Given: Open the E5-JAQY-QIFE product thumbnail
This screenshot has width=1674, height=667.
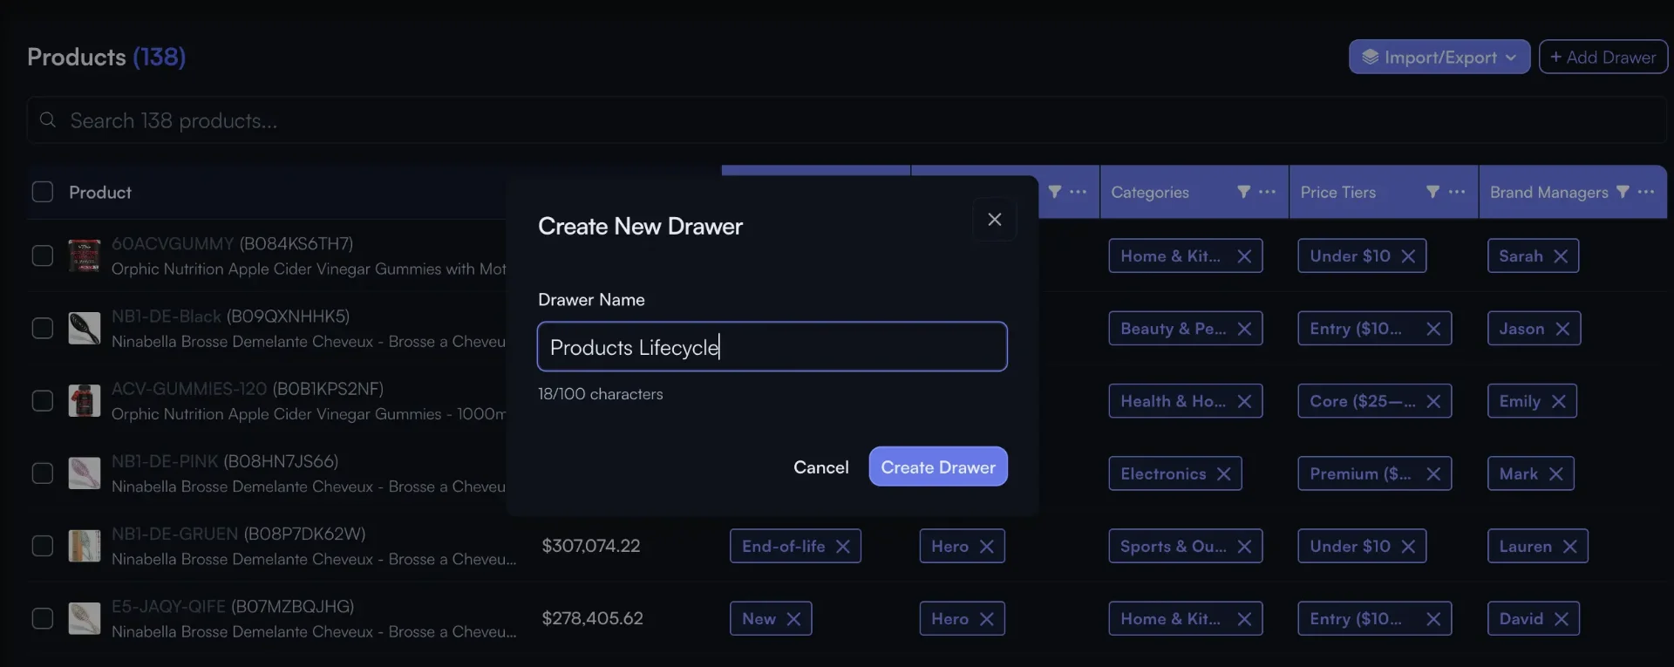Looking at the screenshot, I should tap(85, 619).
